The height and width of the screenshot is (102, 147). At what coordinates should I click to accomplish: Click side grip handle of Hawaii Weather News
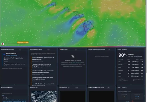57,67
